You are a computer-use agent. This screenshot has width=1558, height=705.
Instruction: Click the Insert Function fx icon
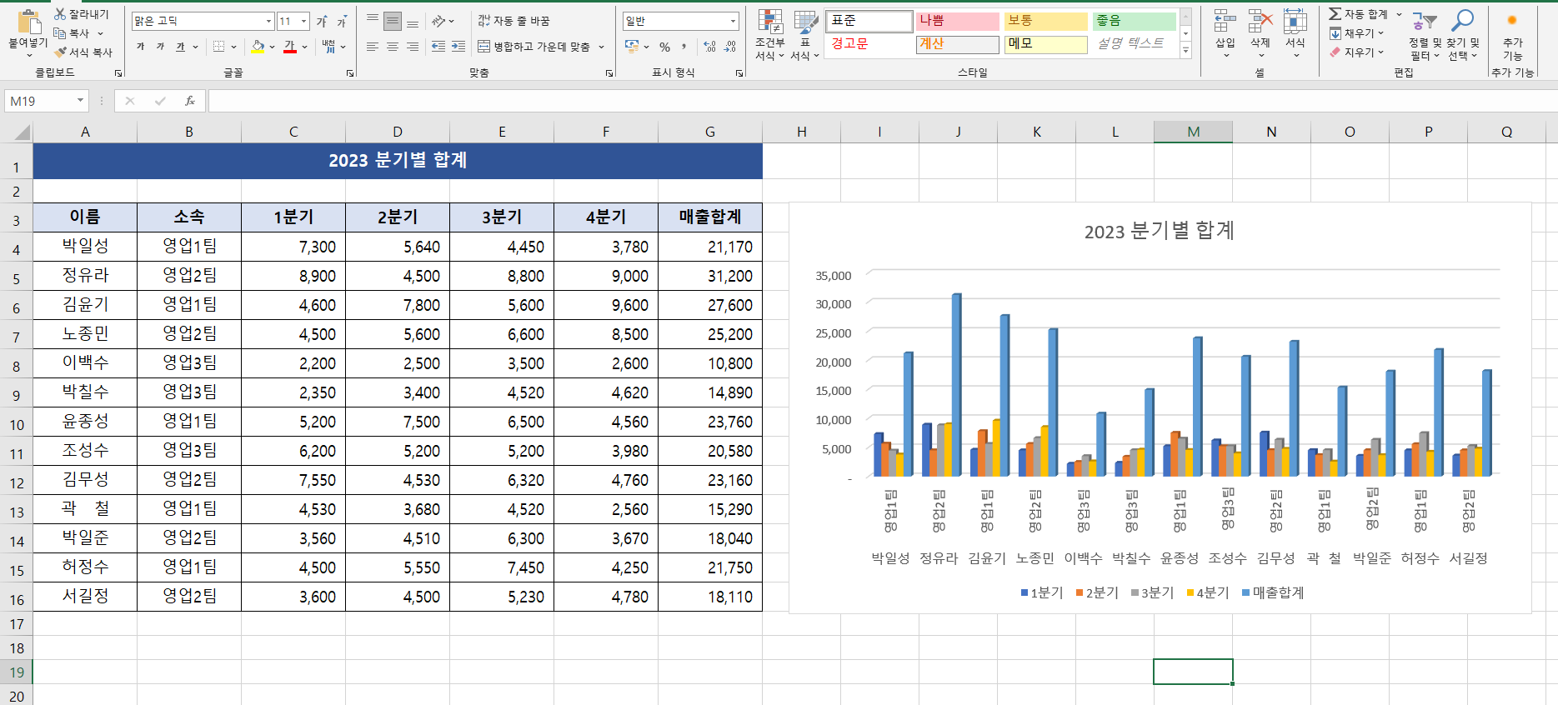[190, 101]
